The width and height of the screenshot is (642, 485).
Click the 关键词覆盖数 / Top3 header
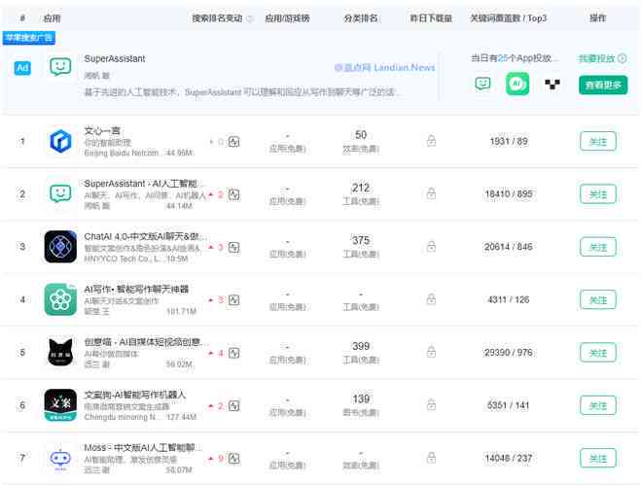pyautogui.click(x=509, y=18)
